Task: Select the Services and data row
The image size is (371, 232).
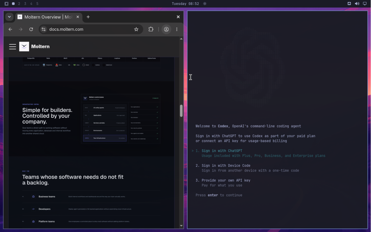Action: [105, 123]
